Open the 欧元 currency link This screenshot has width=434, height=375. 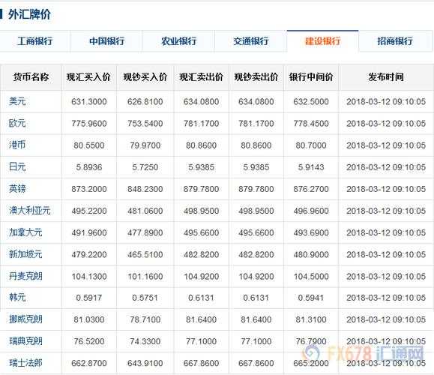tap(17, 123)
